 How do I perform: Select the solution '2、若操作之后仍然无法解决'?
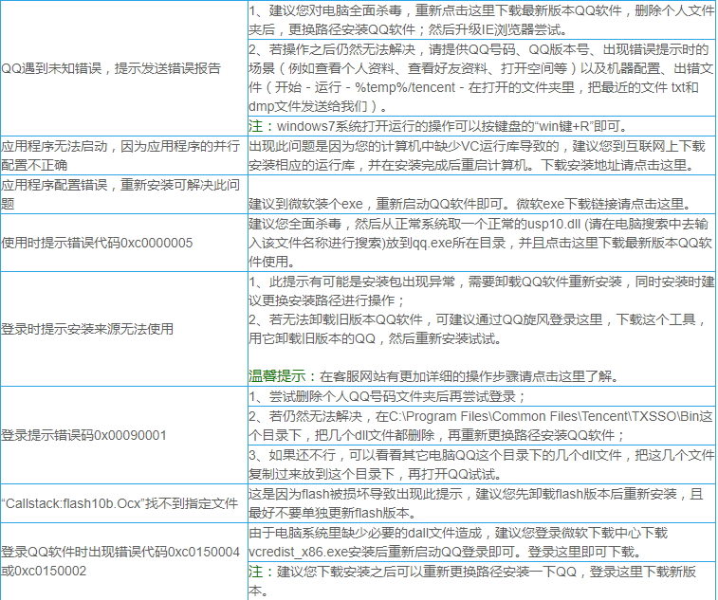(x=482, y=78)
